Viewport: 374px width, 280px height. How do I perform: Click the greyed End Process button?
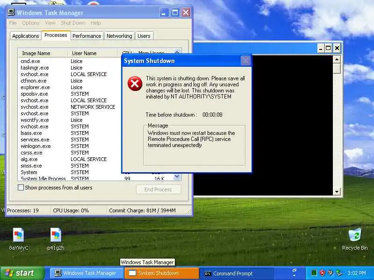click(x=158, y=189)
